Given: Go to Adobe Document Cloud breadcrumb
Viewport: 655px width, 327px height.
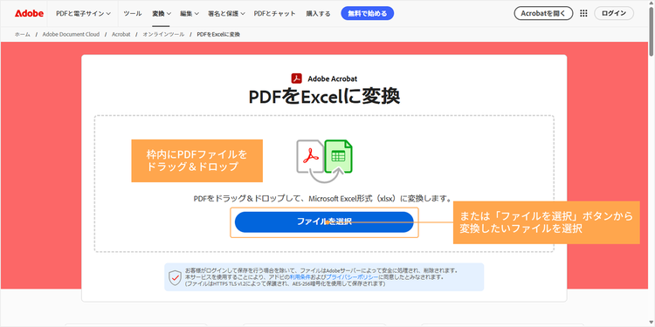Looking at the screenshot, I should (x=71, y=34).
